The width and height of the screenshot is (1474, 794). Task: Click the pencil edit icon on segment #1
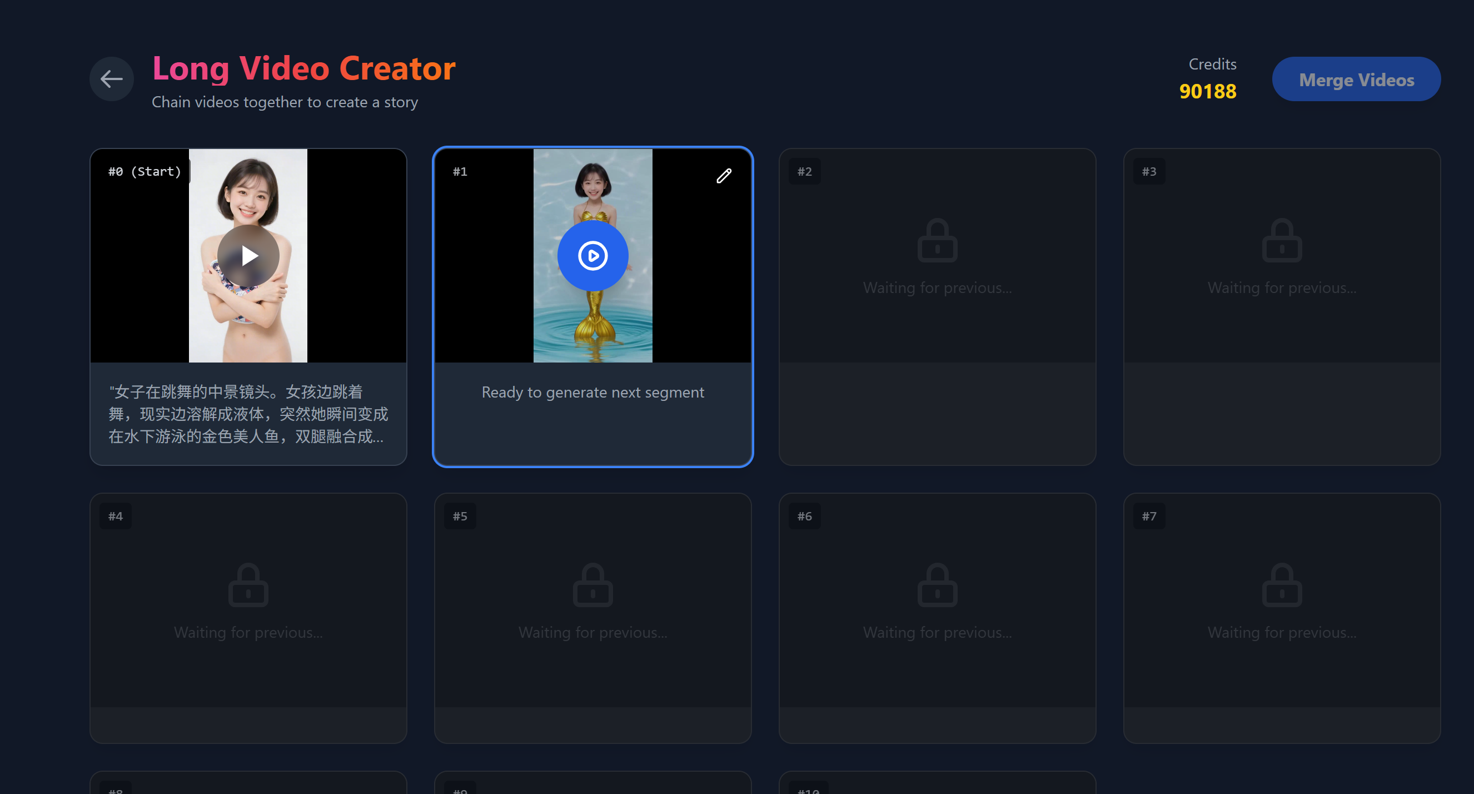point(724,176)
